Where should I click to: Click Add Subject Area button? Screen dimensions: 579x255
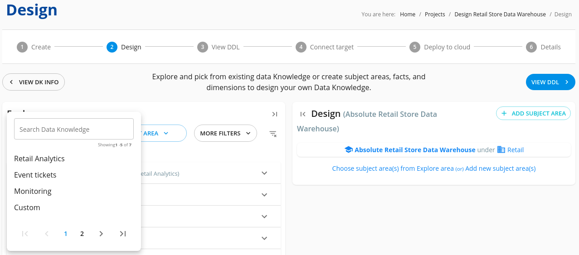533,114
